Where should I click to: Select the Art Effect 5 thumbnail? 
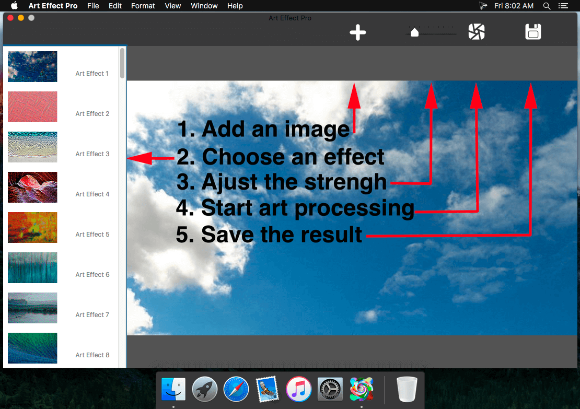(32, 227)
